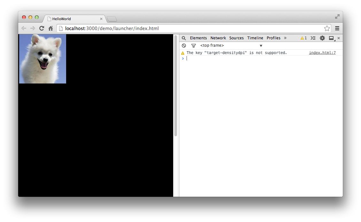Open the Sources panel
361x222 pixels.
pos(236,38)
